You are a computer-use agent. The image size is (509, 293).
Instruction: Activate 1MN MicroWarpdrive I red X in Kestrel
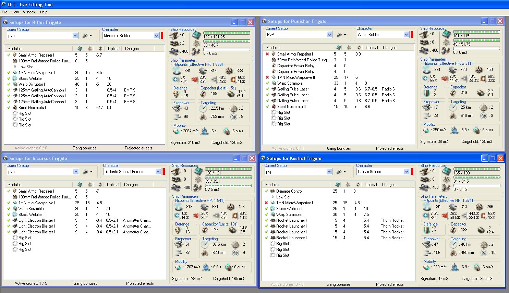tap(266, 203)
